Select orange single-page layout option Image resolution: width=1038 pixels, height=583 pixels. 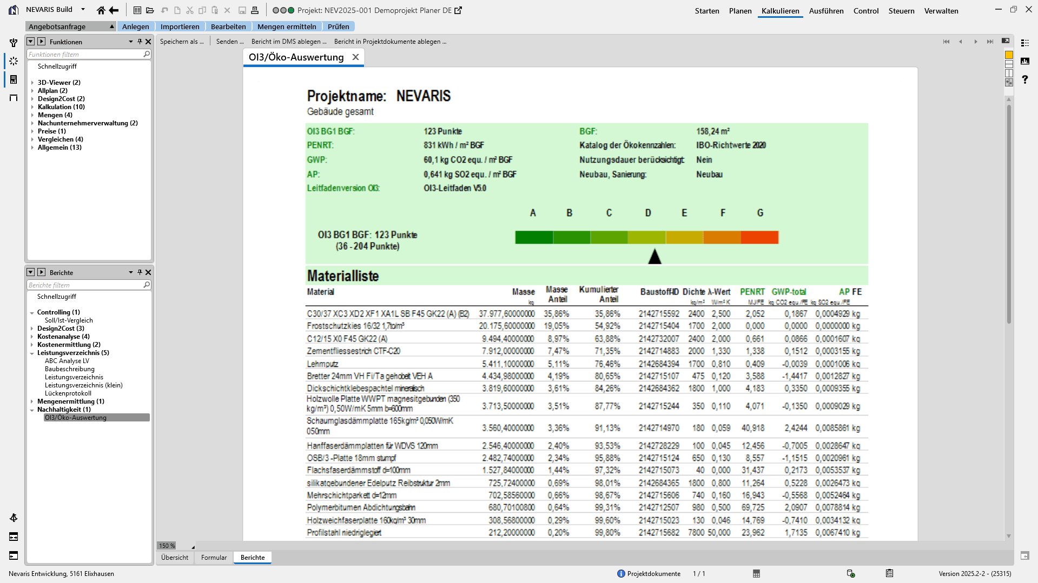(x=1009, y=55)
